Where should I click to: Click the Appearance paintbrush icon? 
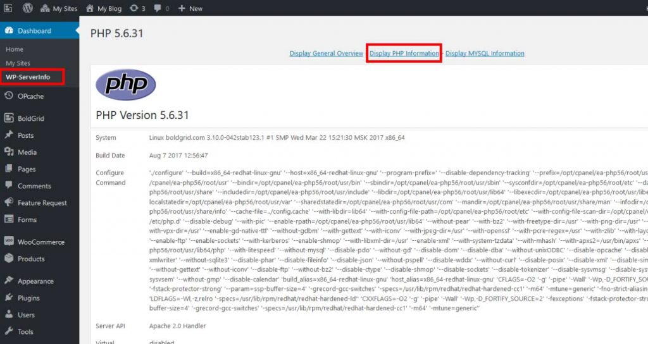9,280
